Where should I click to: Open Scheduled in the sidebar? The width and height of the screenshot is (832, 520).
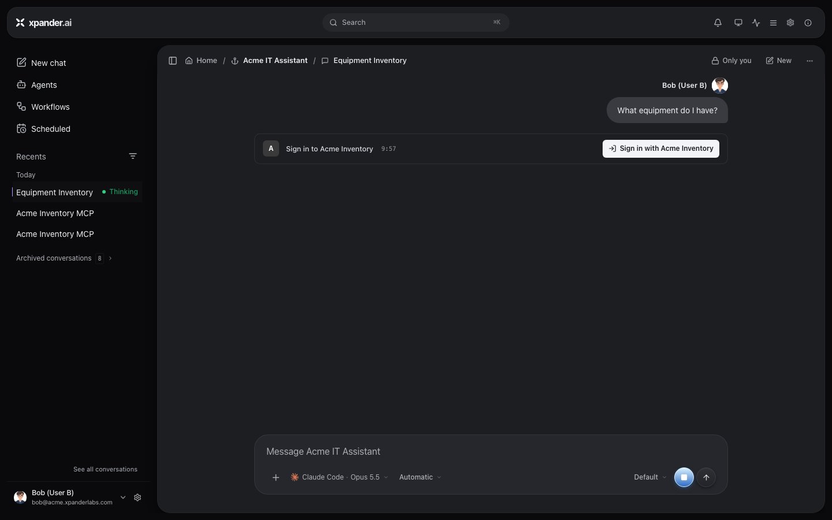44,129
